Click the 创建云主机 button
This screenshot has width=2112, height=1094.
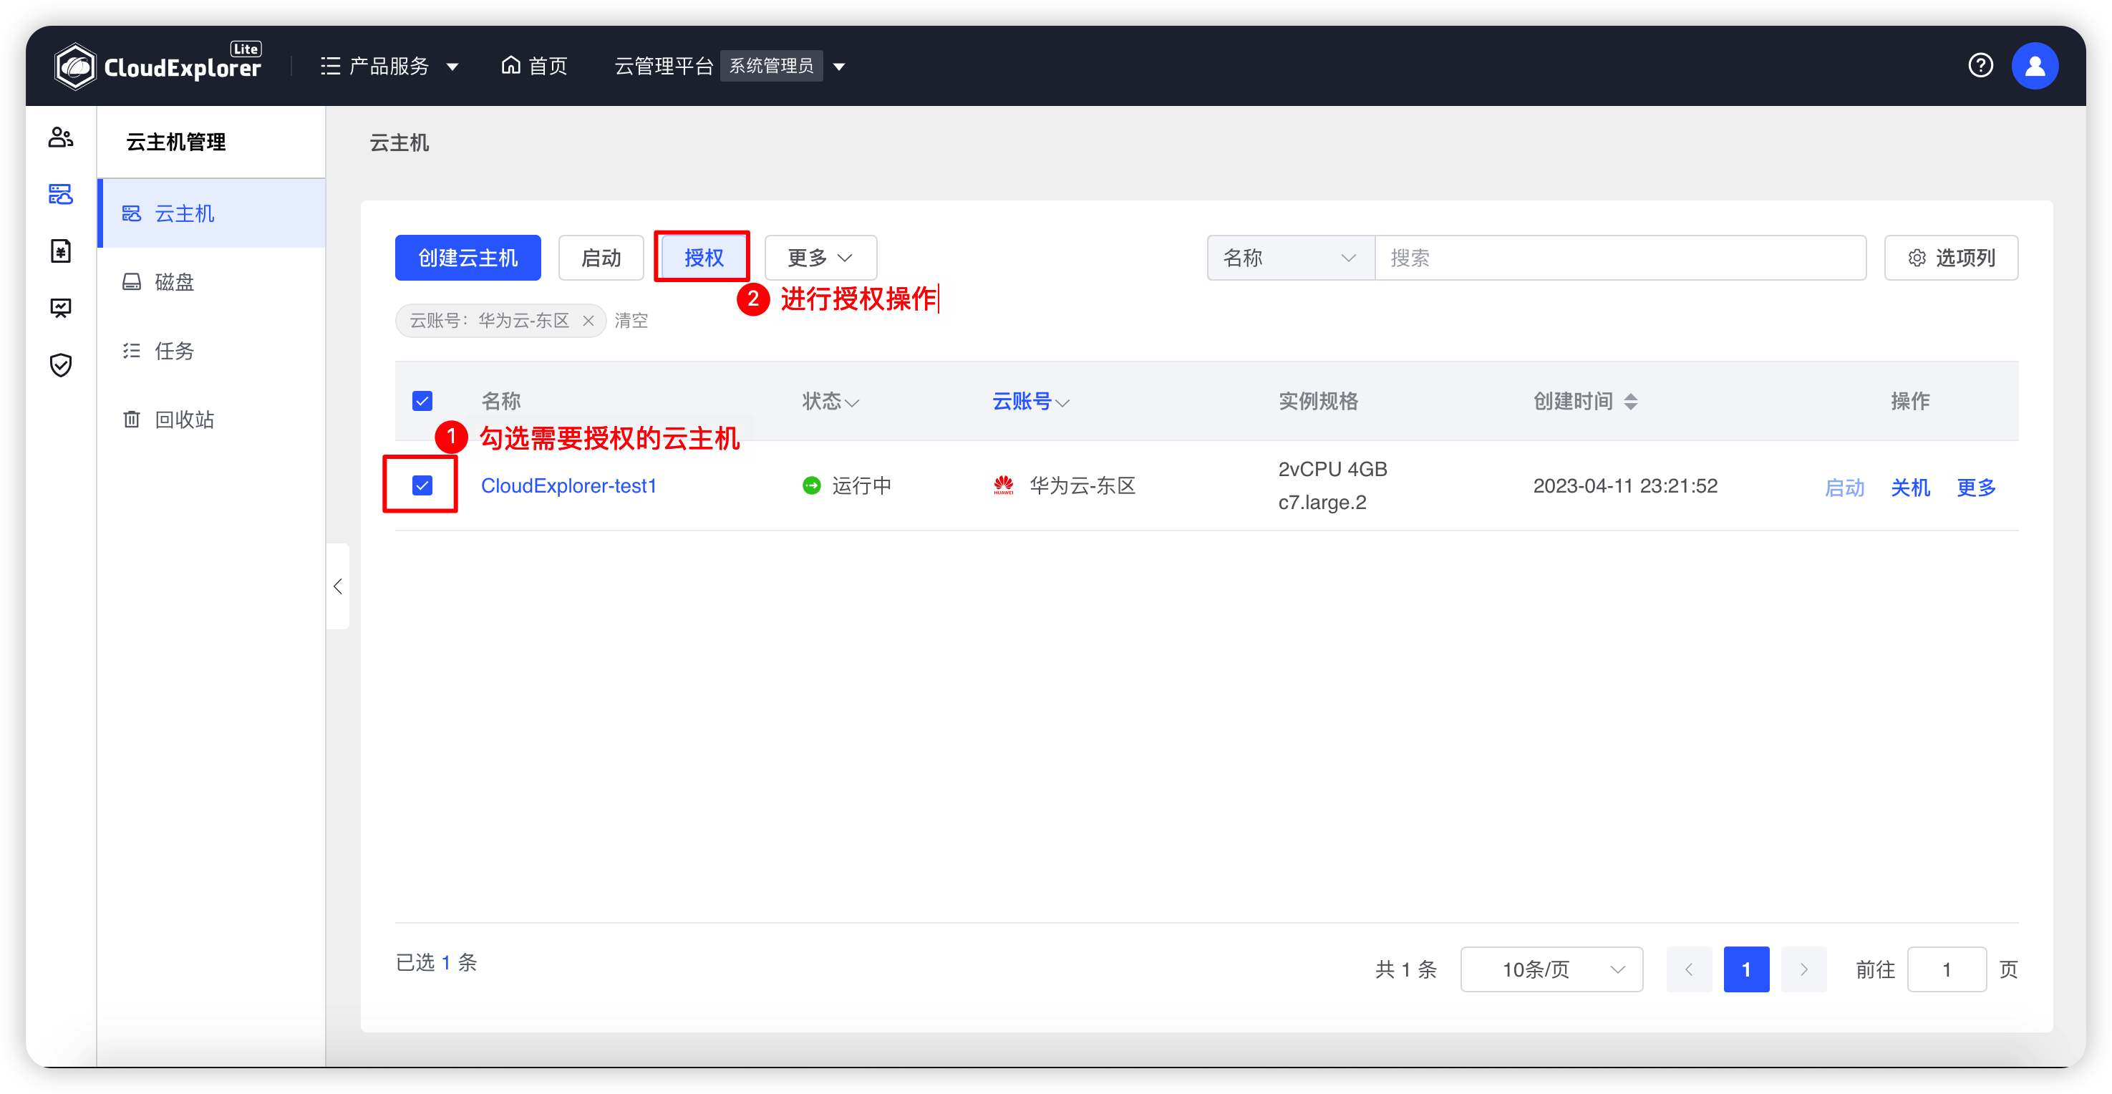[x=468, y=258]
